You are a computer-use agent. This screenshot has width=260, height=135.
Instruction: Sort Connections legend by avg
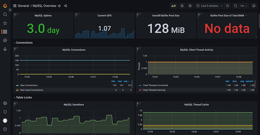tap(126, 81)
